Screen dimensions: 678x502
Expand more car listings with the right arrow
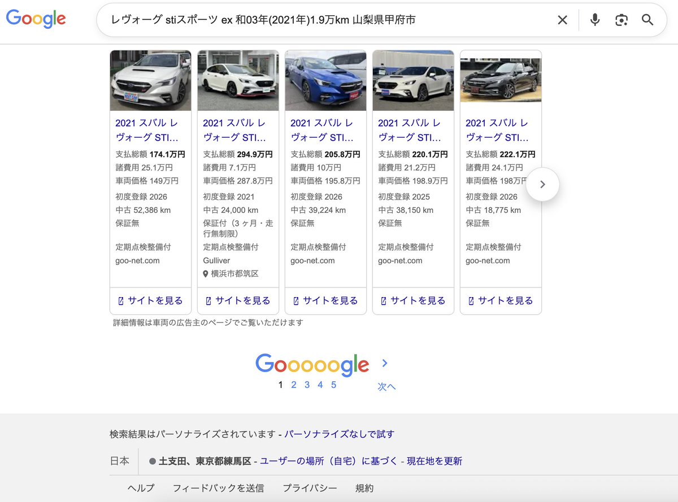click(542, 184)
